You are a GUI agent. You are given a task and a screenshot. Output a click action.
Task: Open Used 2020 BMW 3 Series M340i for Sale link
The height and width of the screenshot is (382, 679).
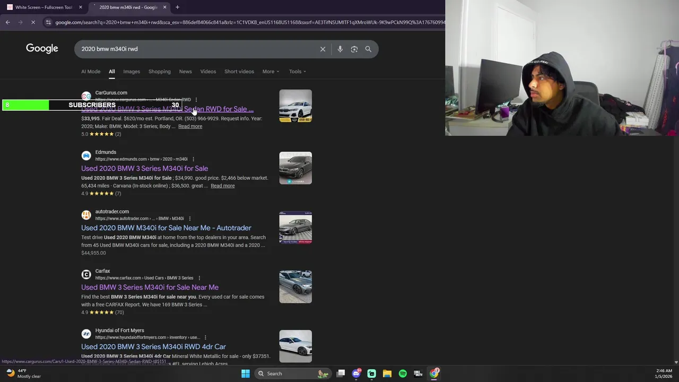[144, 168]
